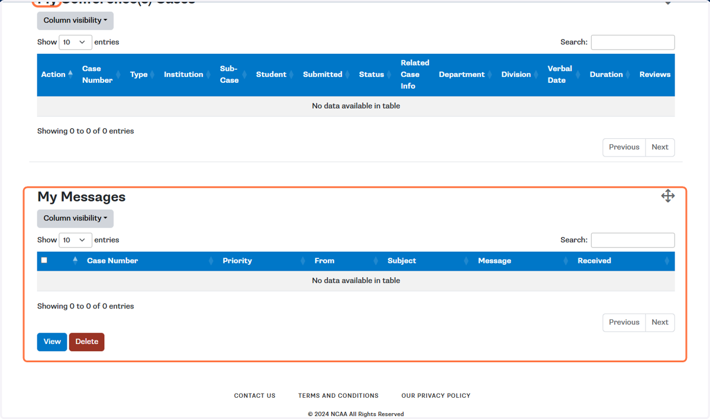Sort cases table by Verbal Date
The image size is (710, 419).
pos(564,74)
